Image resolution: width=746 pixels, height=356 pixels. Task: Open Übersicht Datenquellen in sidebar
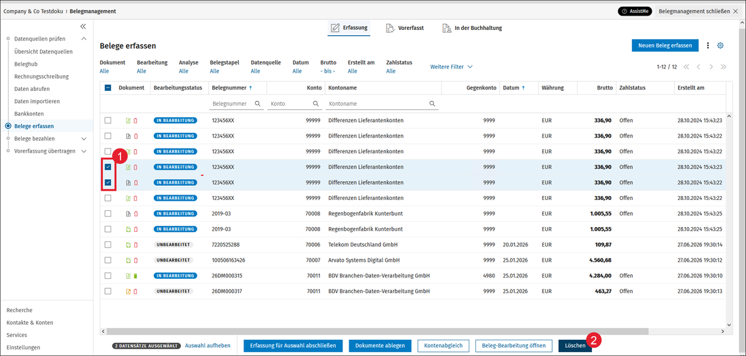click(43, 51)
